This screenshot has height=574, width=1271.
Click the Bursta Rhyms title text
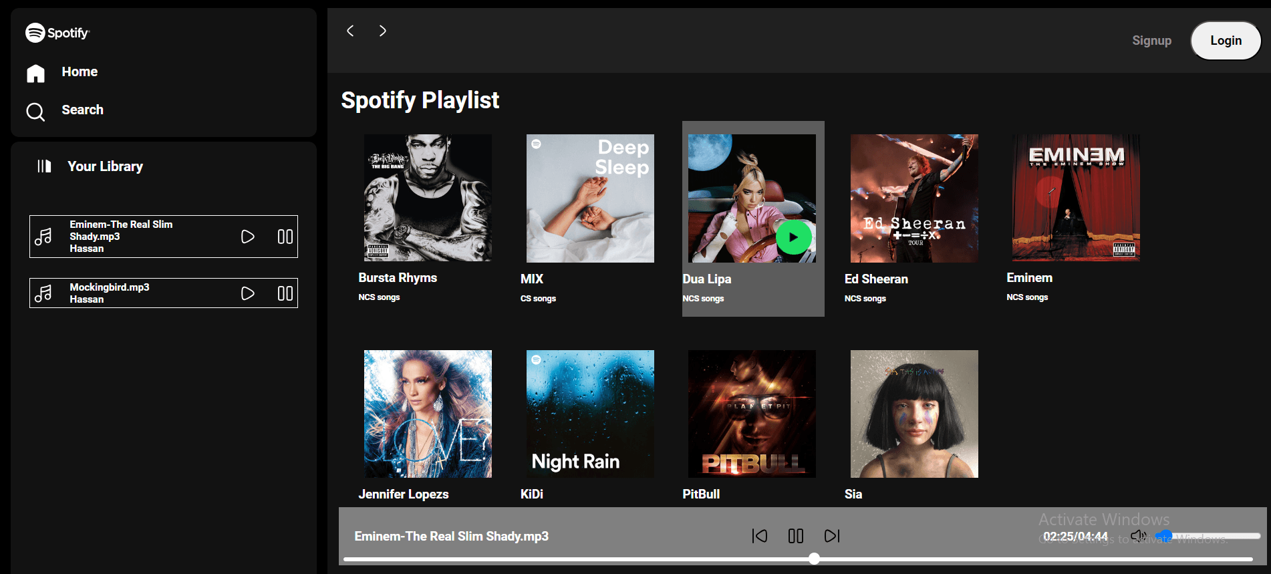click(398, 278)
